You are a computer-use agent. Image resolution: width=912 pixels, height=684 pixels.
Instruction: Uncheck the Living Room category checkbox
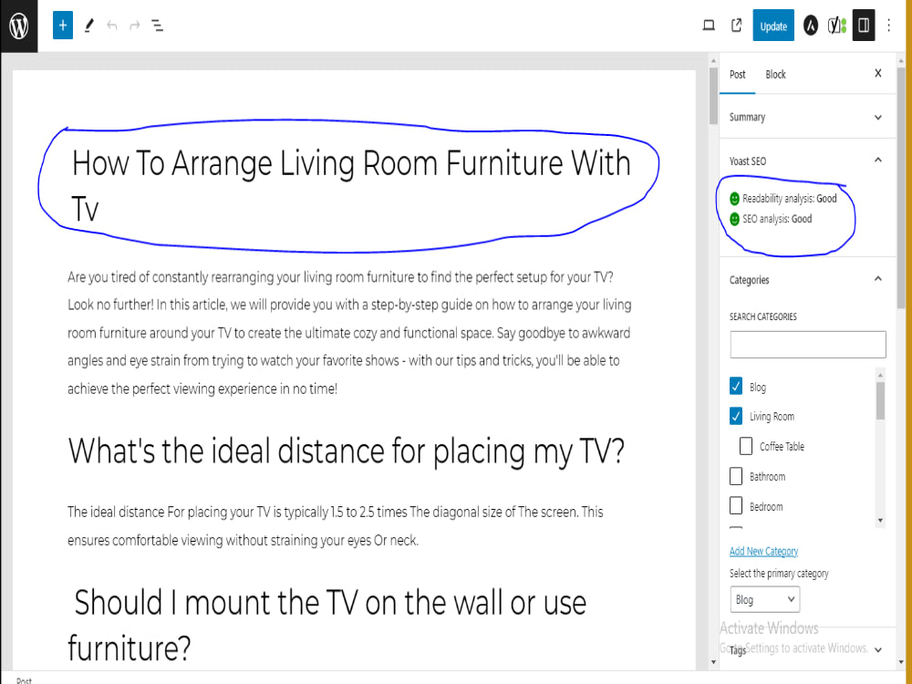point(736,416)
